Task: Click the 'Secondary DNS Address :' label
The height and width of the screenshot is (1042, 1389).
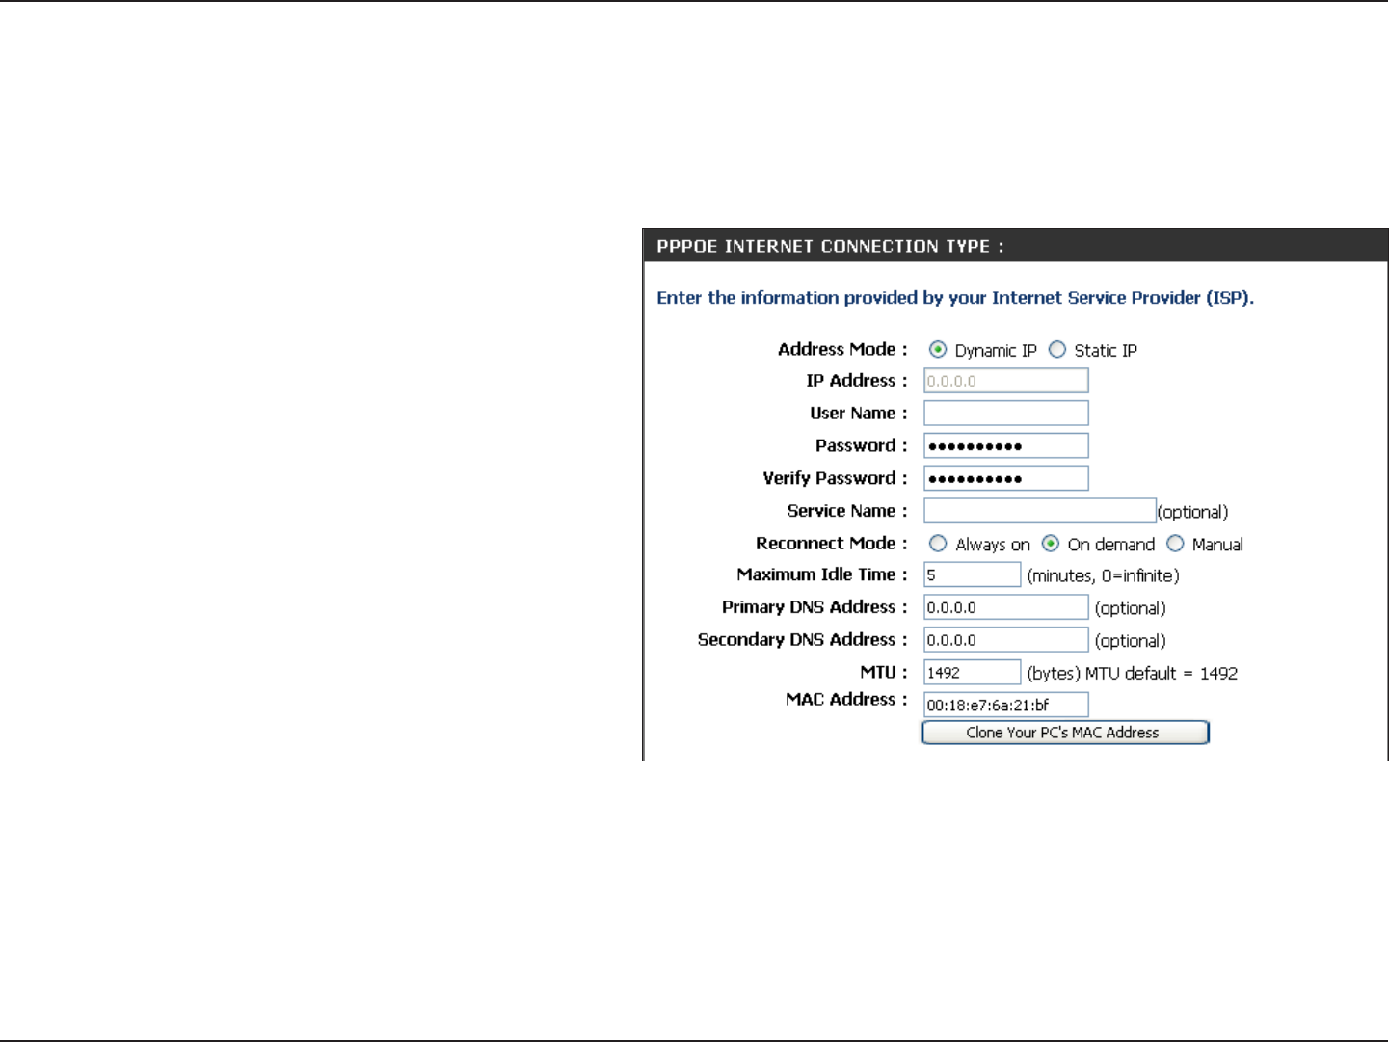Action: [803, 640]
